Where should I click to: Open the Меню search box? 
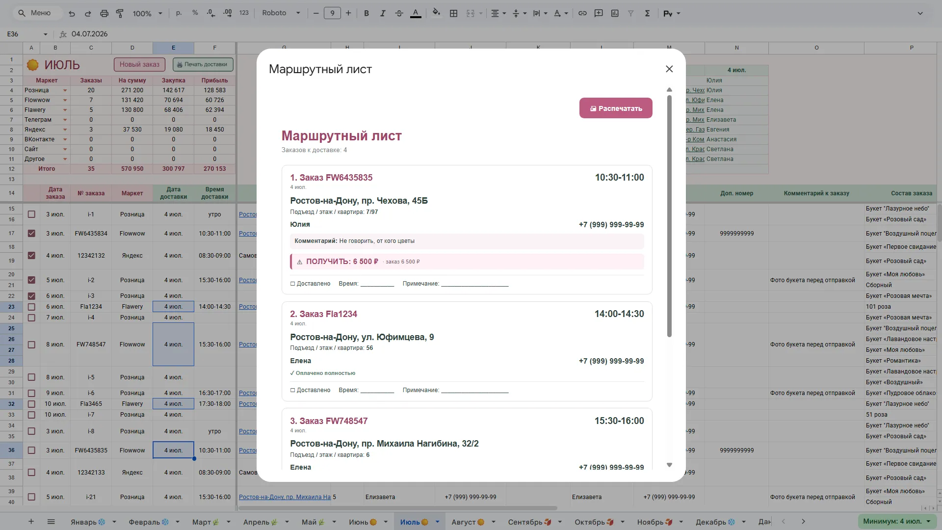(38, 13)
